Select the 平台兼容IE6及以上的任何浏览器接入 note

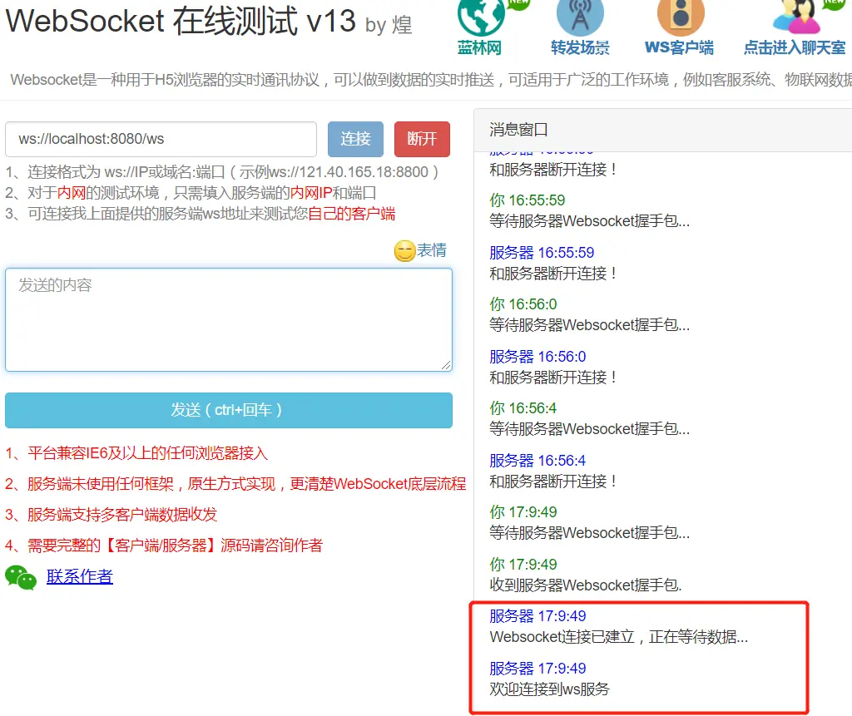pos(136,453)
